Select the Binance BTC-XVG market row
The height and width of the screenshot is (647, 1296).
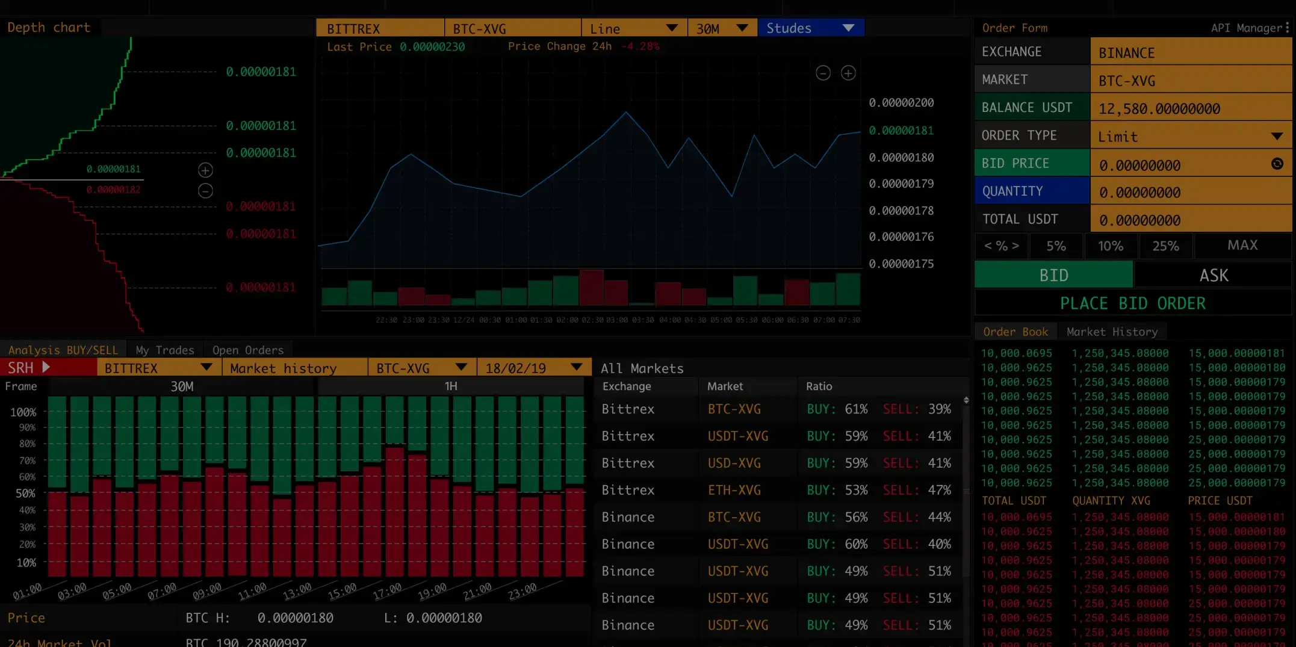pos(777,517)
